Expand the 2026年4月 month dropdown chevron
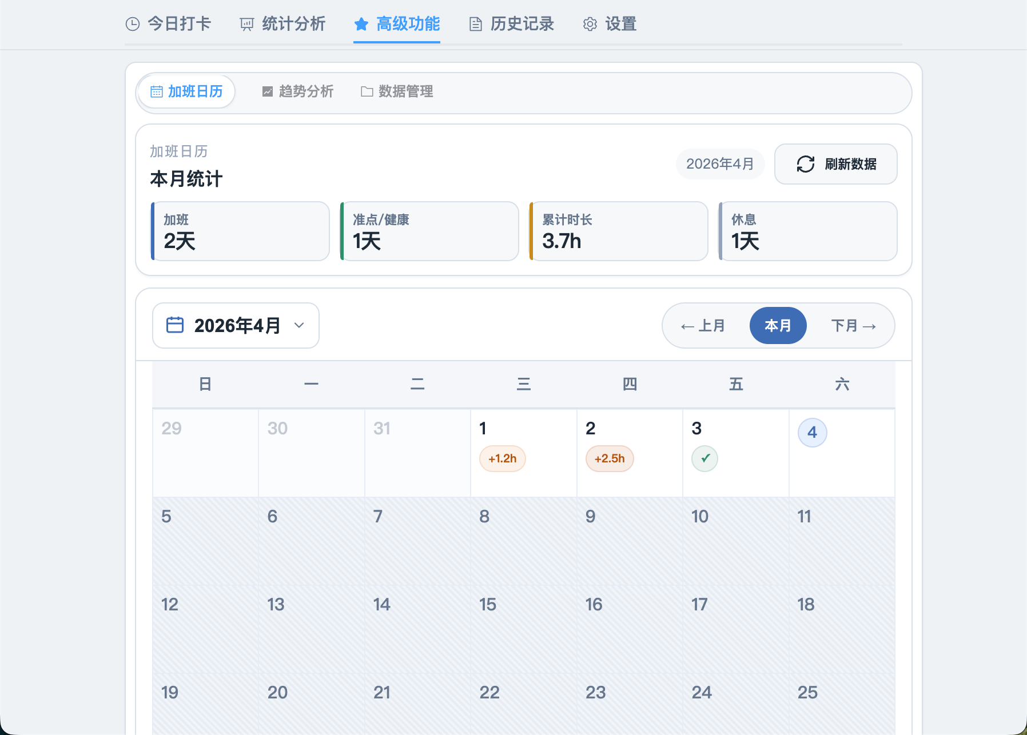The image size is (1027, 735). pos(299,325)
